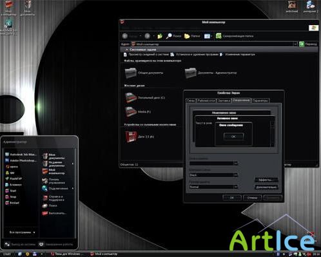Click the Forward arrow in the Explorer toolbar
This screenshot has width=321, height=257.
click(148, 36)
